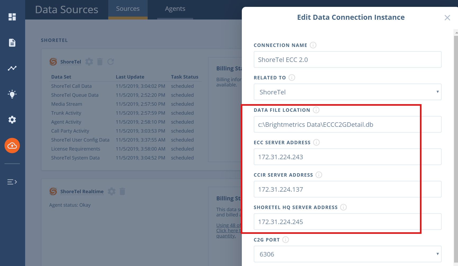Select the ShoreTel Call Data row
The height and width of the screenshot is (266, 458).
126,86
